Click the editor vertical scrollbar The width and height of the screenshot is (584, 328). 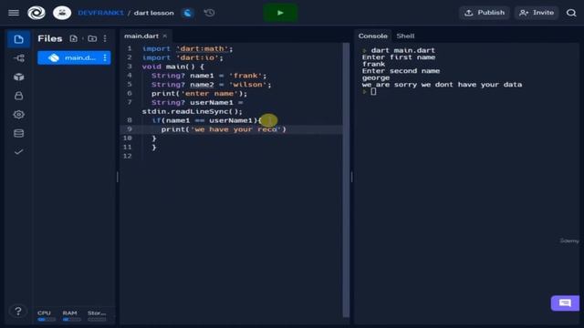(x=346, y=179)
